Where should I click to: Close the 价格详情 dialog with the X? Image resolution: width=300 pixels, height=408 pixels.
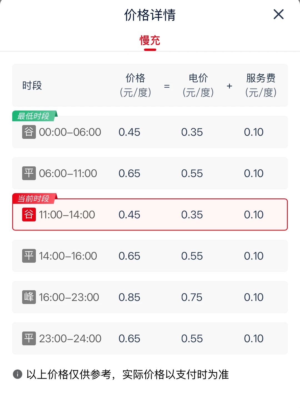pos(278,14)
